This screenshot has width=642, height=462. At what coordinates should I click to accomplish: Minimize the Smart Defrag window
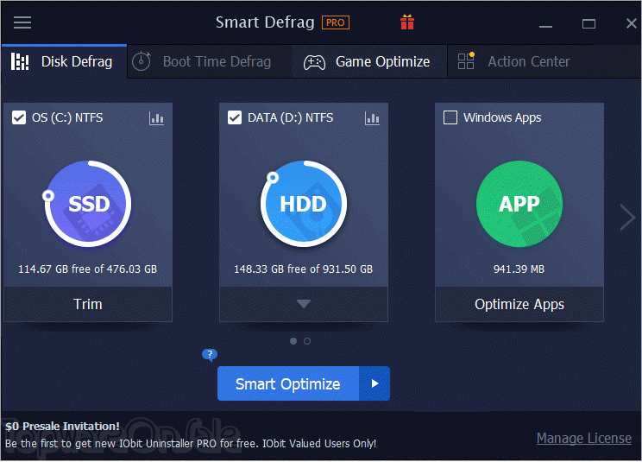point(545,25)
